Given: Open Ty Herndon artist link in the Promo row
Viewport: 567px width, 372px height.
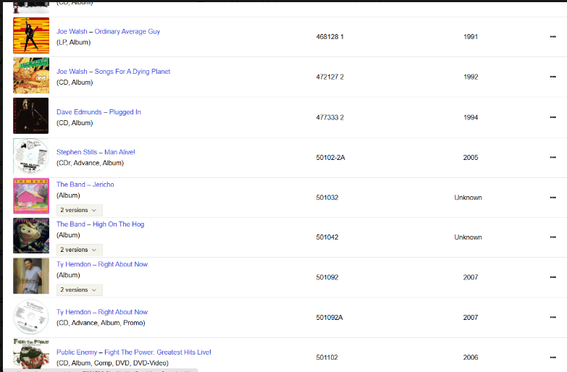Looking at the screenshot, I should click(73, 312).
